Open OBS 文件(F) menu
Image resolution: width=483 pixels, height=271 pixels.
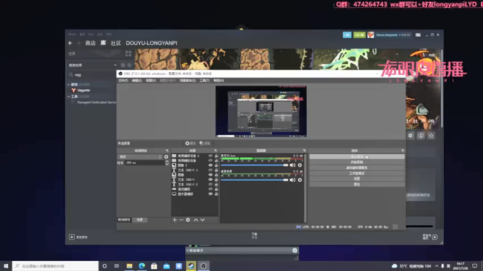pyautogui.click(x=123, y=81)
